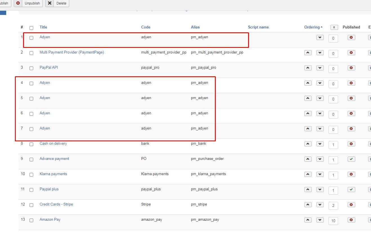371x232 pixels.
Task: Click the Unpublish toolbar button
Action: (28, 3)
